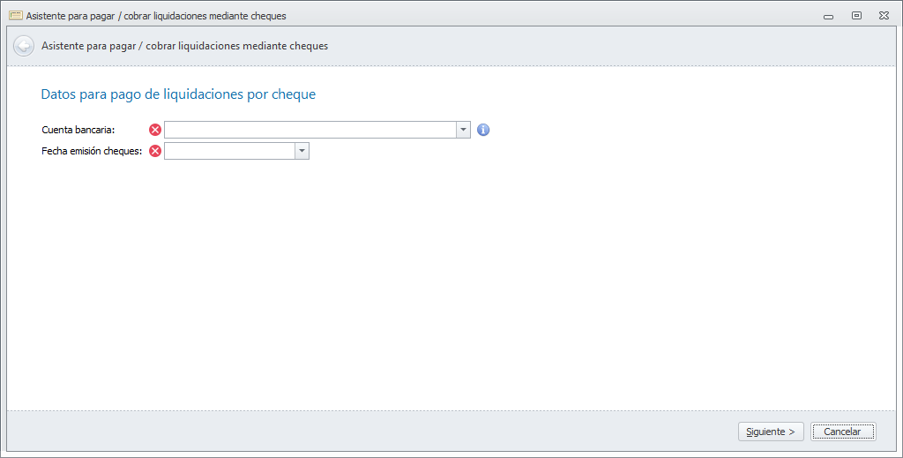
Task: Click the Siguiente > button
Action: pyautogui.click(x=771, y=432)
